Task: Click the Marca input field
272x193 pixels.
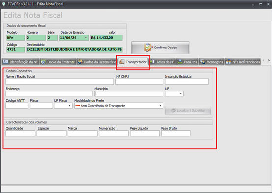Action: [x=82, y=133]
